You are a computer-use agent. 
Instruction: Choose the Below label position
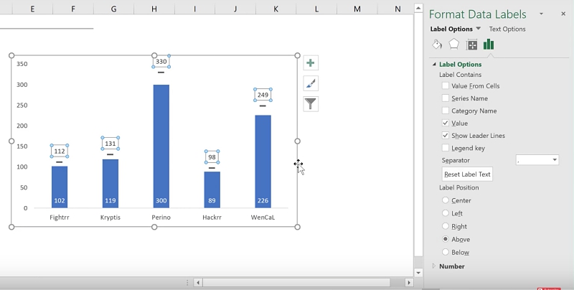coord(446,252)
